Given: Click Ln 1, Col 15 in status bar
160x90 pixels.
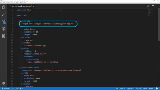Looking at the screenshot, I should (120, 88).
